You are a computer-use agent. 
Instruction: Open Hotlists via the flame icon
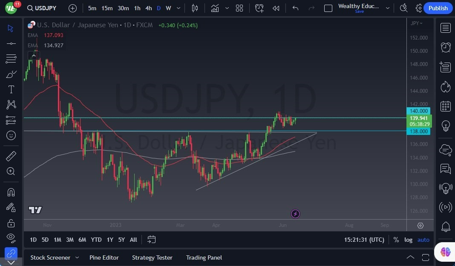click(445, 86)
